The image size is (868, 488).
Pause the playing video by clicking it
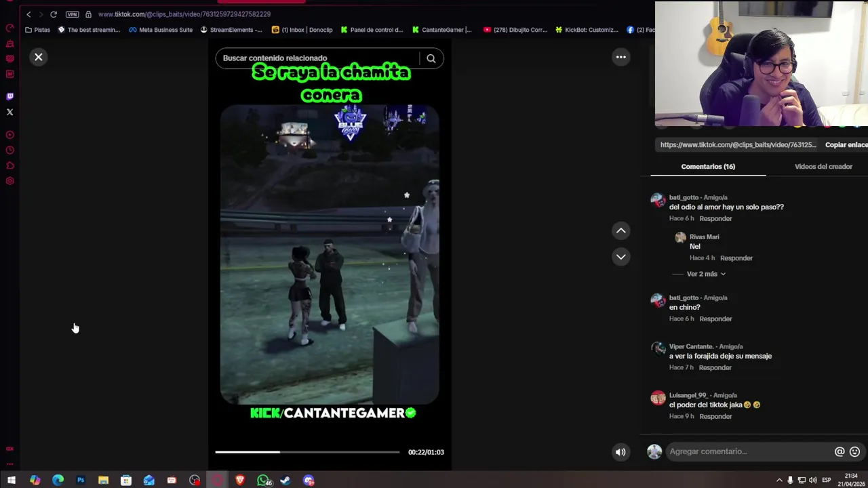tap(330, 254)
